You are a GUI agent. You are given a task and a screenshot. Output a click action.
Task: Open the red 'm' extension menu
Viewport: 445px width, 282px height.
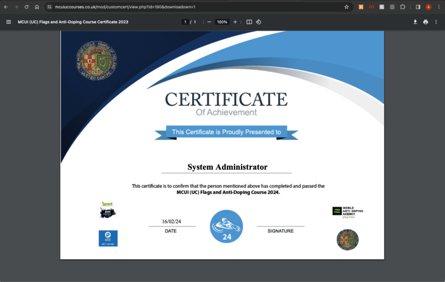click(x=371, y=7)
